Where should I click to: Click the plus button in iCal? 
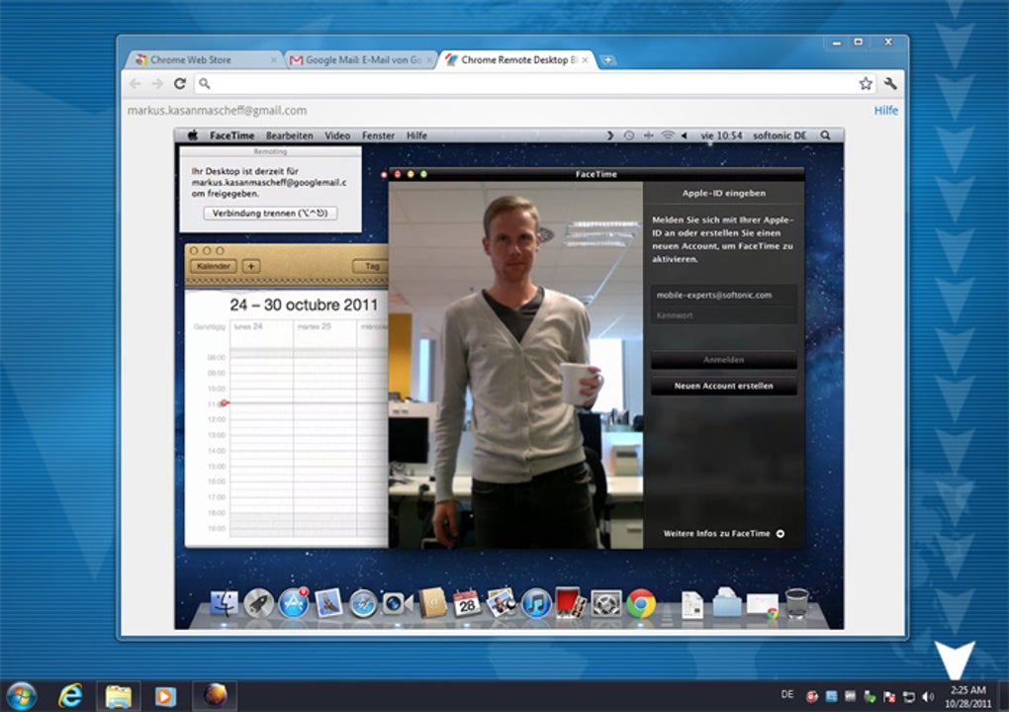tap(251, 266)
